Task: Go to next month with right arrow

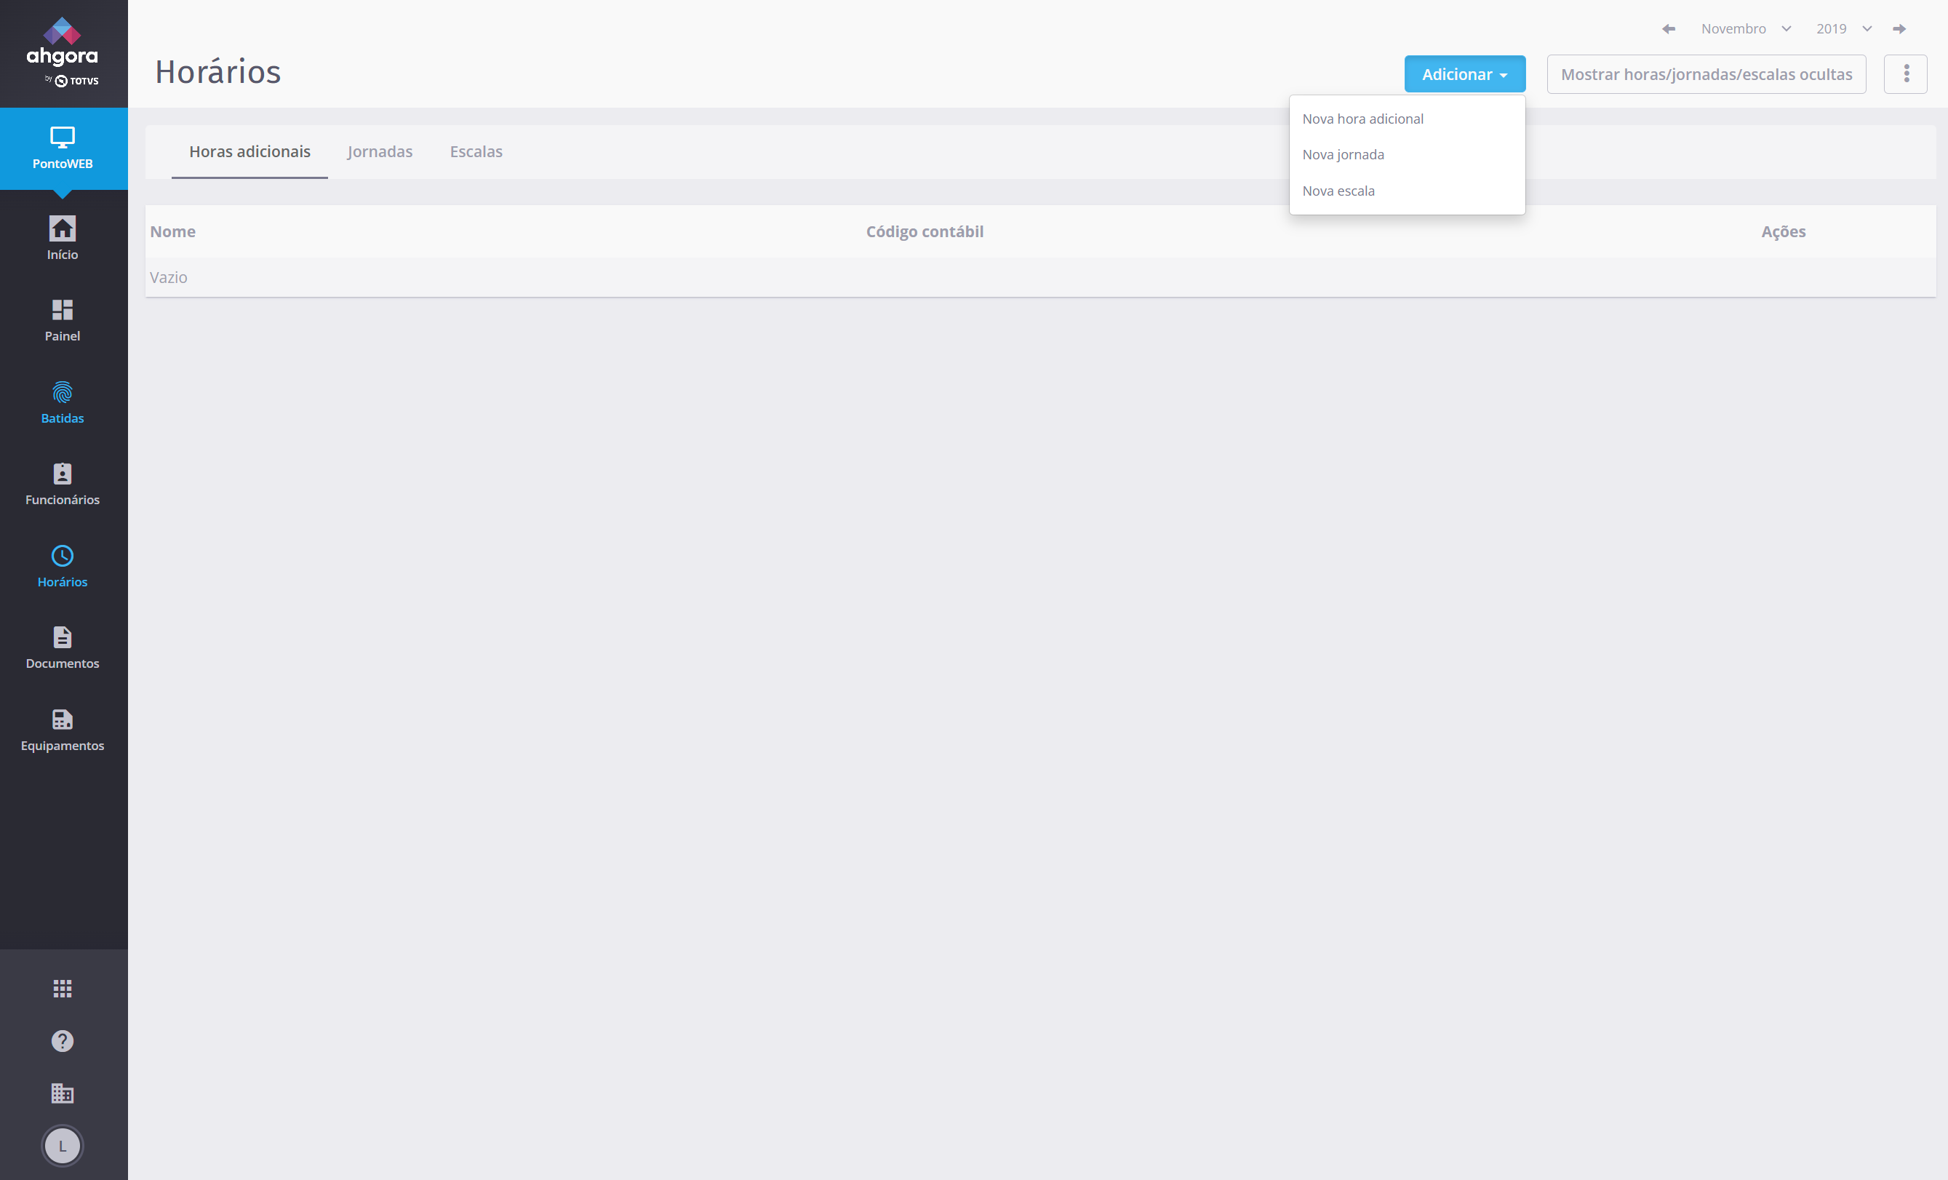Action: [1899, 29]
